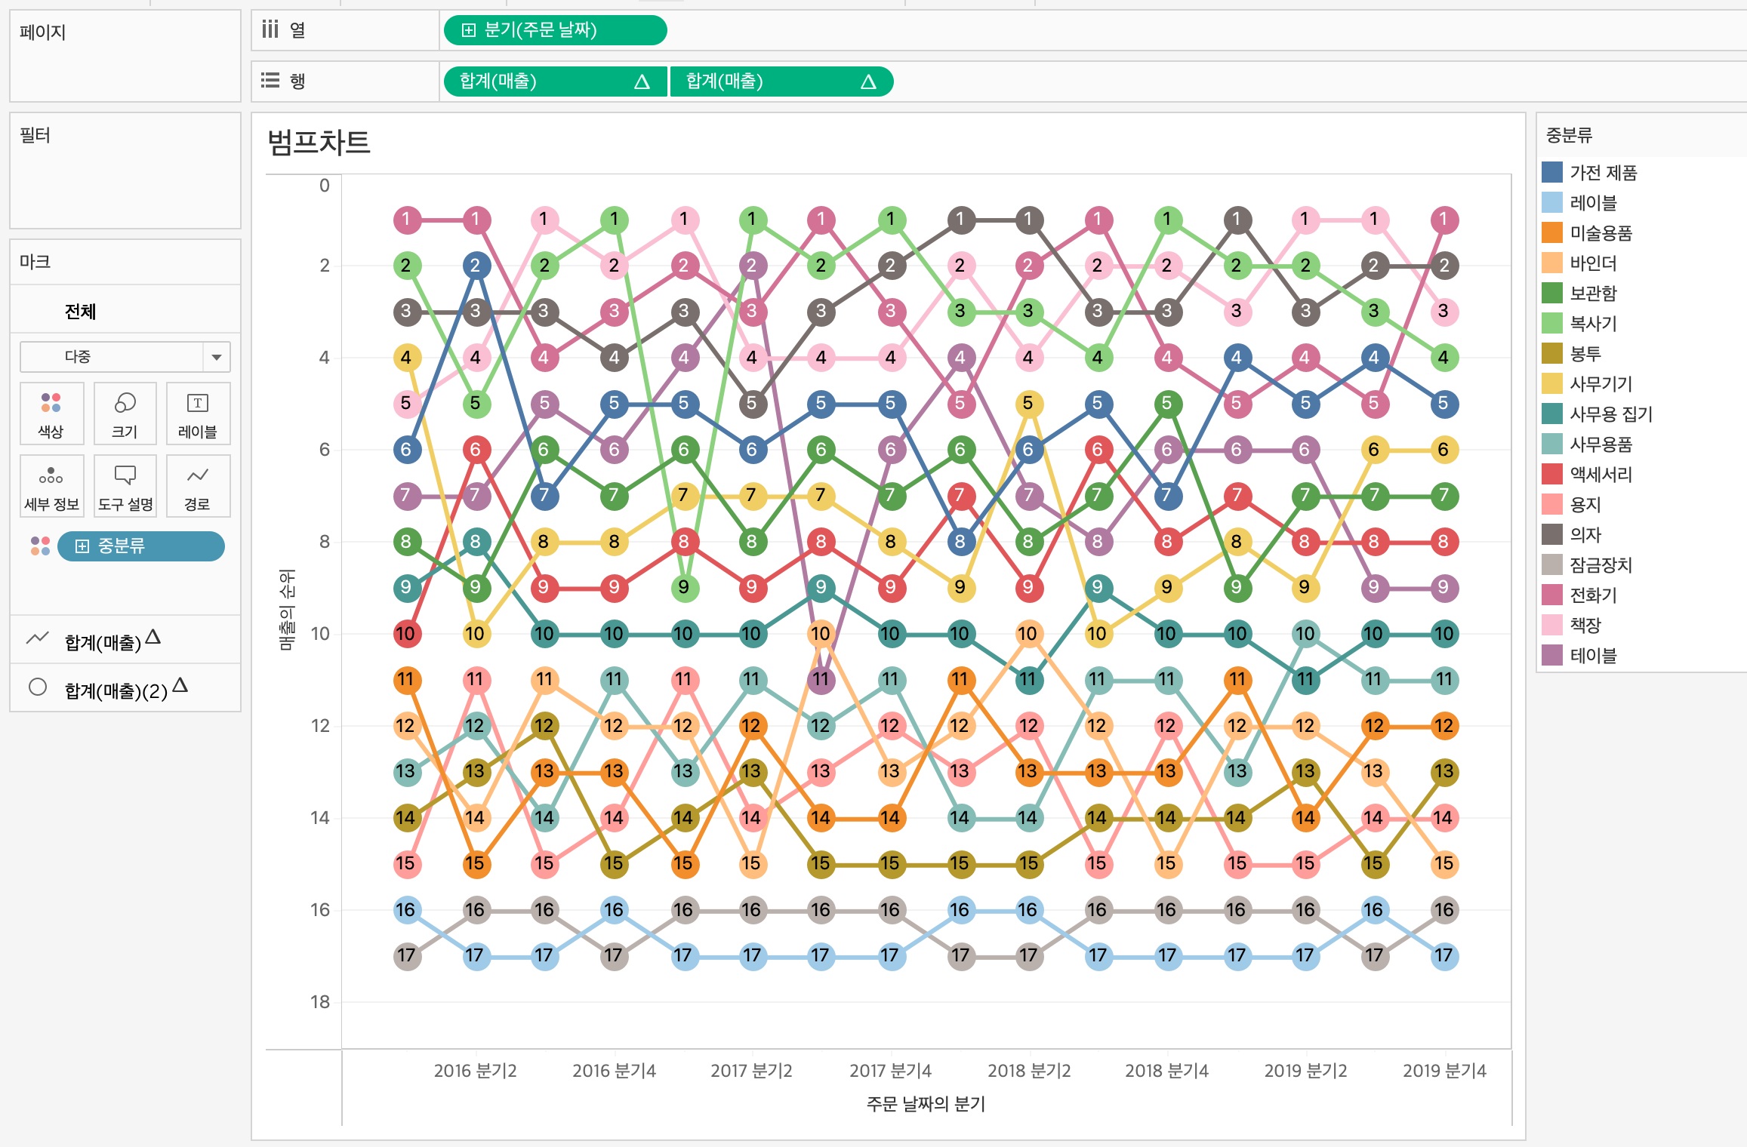Viewport: 1747px width, 1147px height.
Task: Select the 전체 marks card tab
Action: pos(80,311)
